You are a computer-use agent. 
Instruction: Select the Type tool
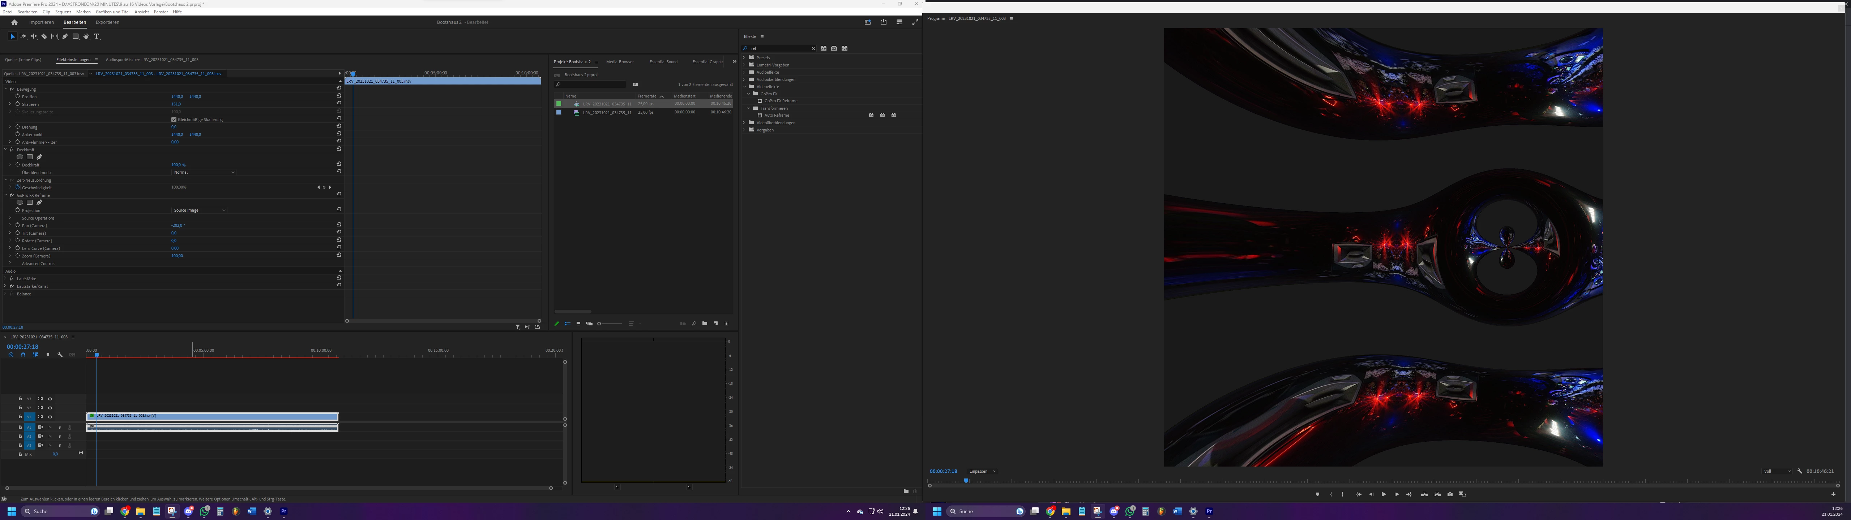click(x=97, y=36)
